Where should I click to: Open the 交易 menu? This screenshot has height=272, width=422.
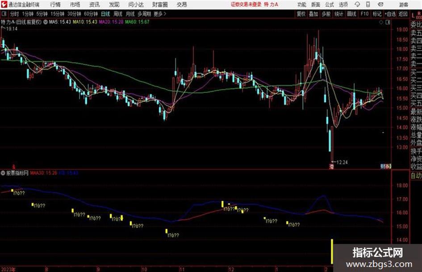(x=182, y=4)
